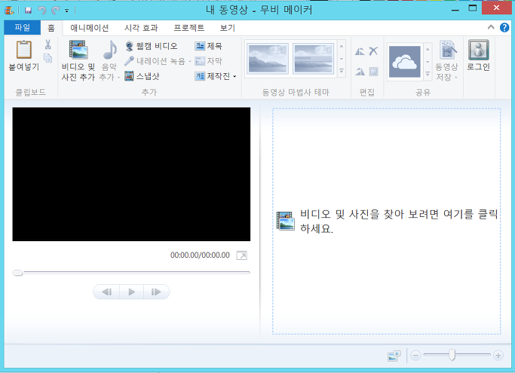Select the first AutoMovie theme thumbnail
This screenshot has height=373, width=515.
pos(268,59)
